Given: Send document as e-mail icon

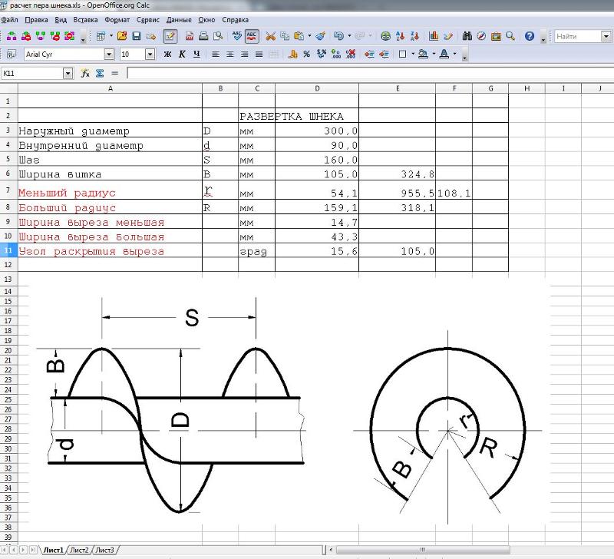Looking at the screenshot, I should point(150,36).
